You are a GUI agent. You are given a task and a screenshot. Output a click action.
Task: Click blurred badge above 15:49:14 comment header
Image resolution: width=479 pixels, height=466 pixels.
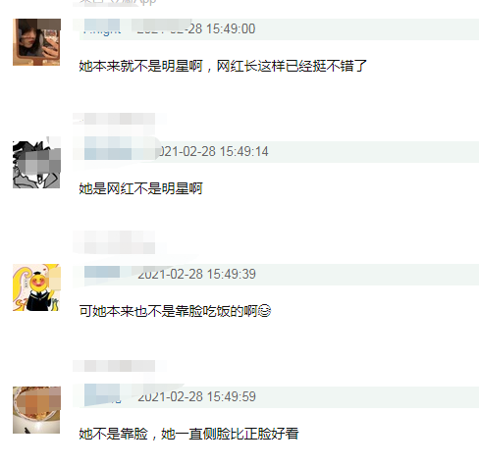[119, 119]
